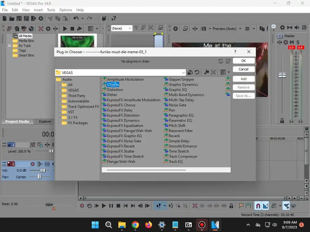Select the Zoom Edit tool

(x=185, y=206)
